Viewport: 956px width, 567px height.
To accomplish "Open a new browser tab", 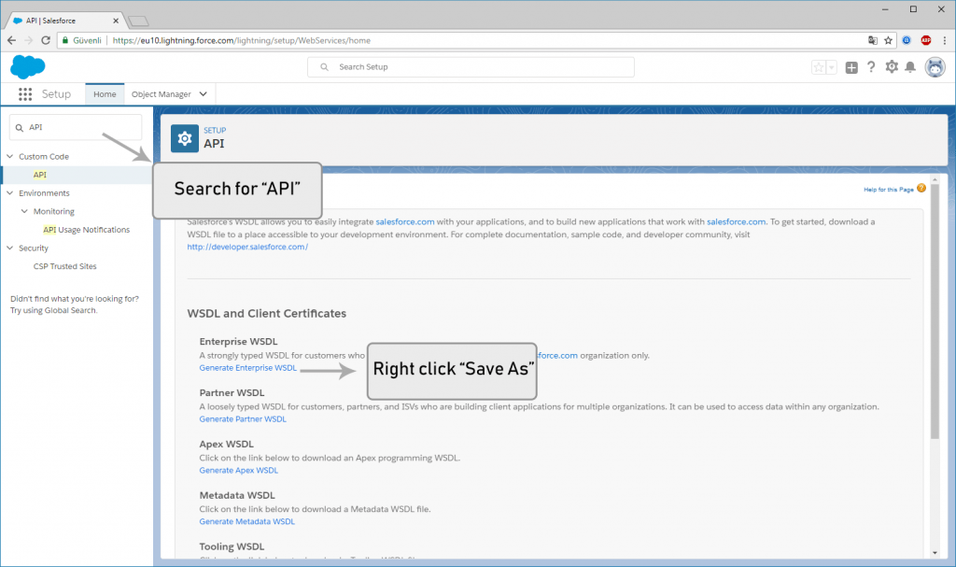I will pos(138,21).
